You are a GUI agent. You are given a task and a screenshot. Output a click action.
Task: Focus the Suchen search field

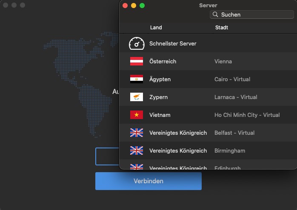tap(255, 14)
